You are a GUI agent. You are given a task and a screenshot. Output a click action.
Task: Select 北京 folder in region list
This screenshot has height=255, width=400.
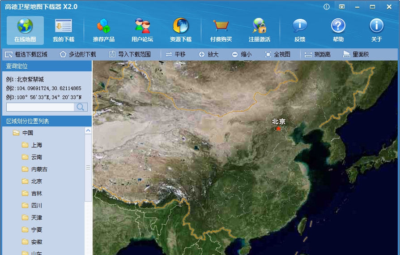[32, 181]
